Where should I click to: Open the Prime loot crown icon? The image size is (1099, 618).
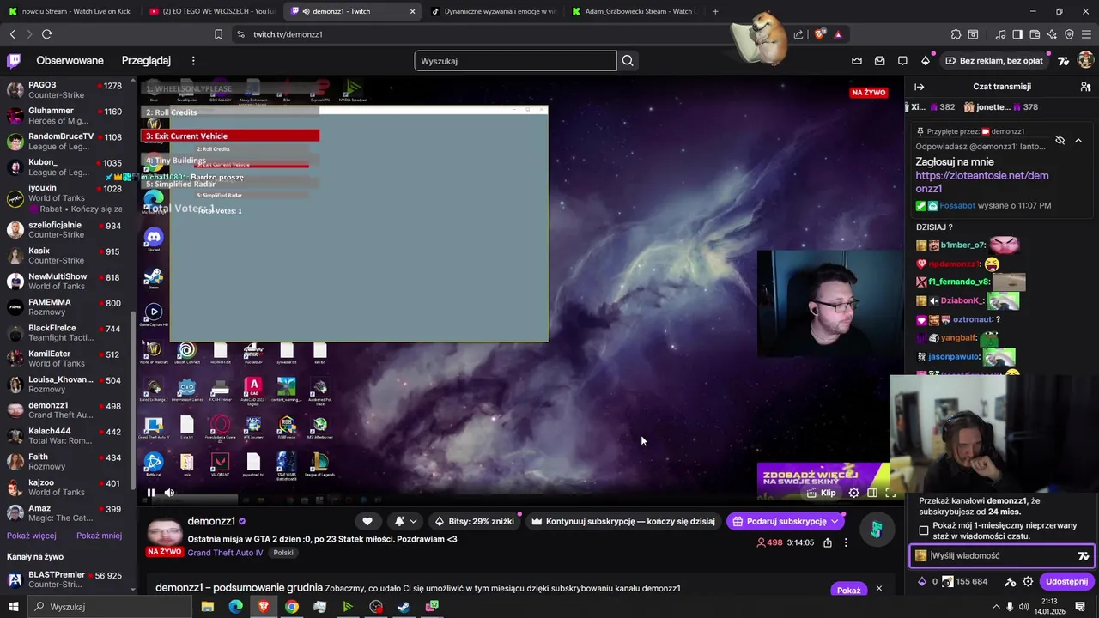click(x=857, y=61)
